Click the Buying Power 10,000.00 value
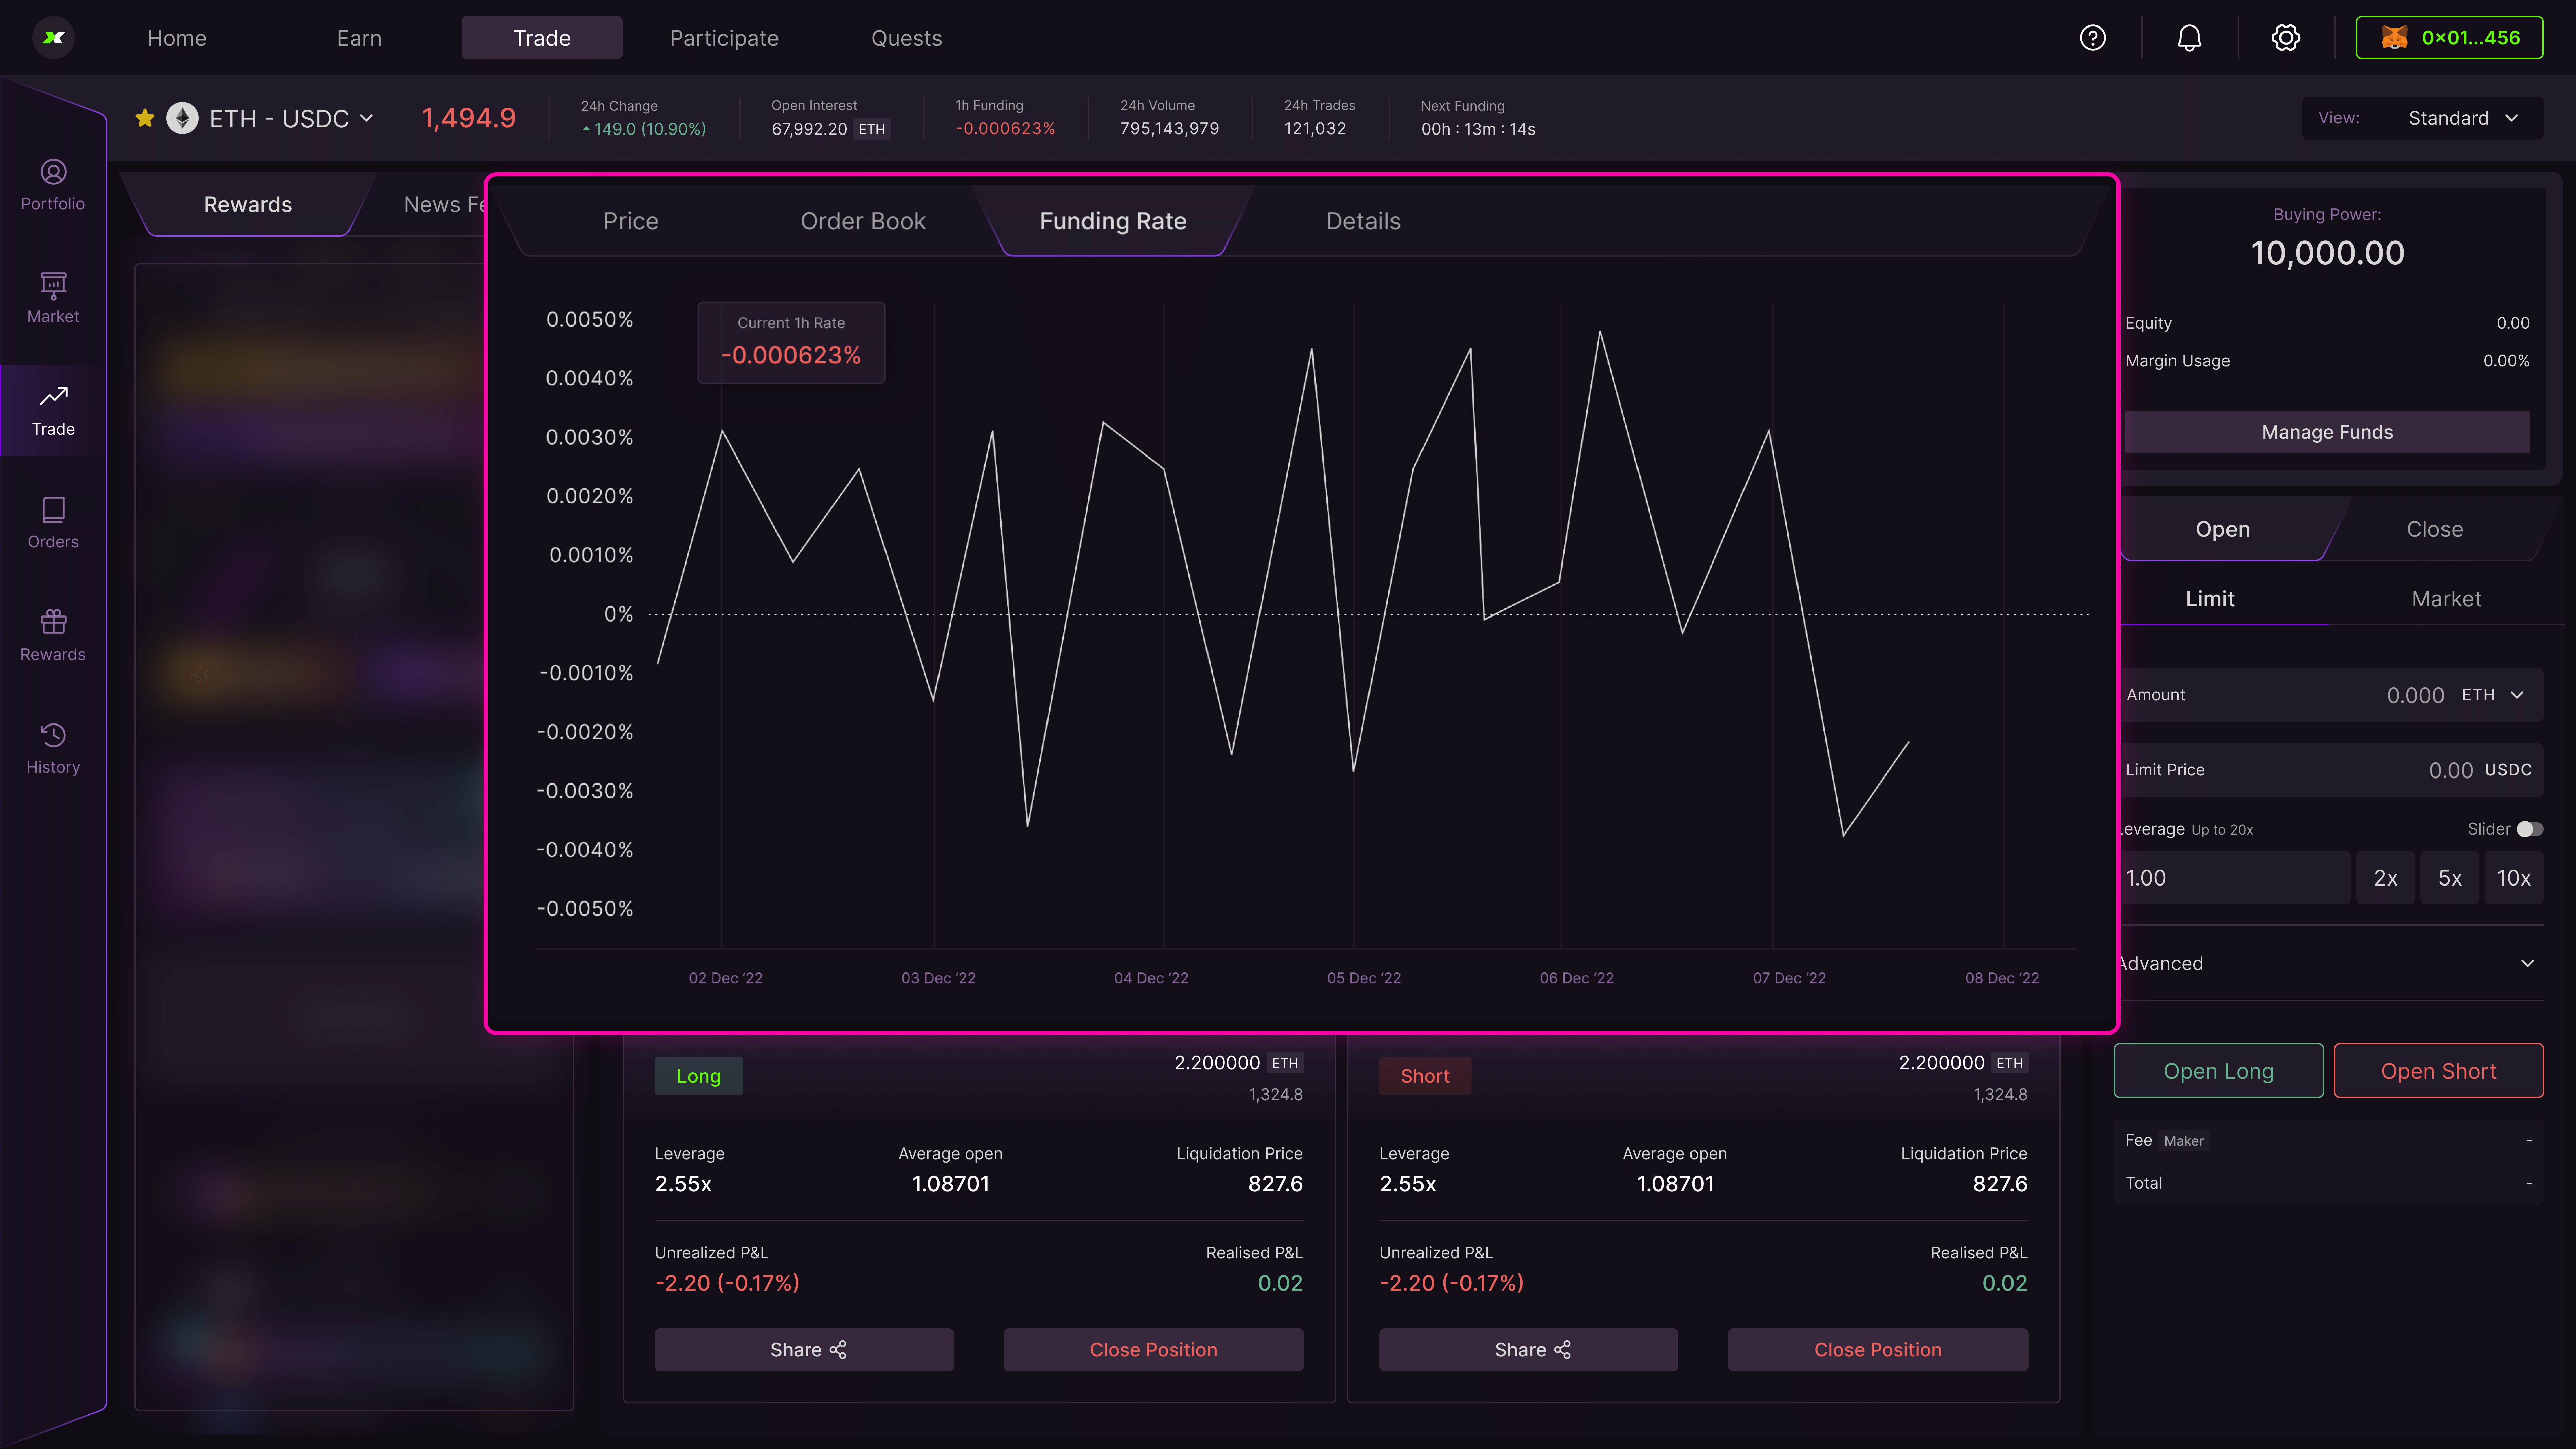 (x=2327, y=253)
